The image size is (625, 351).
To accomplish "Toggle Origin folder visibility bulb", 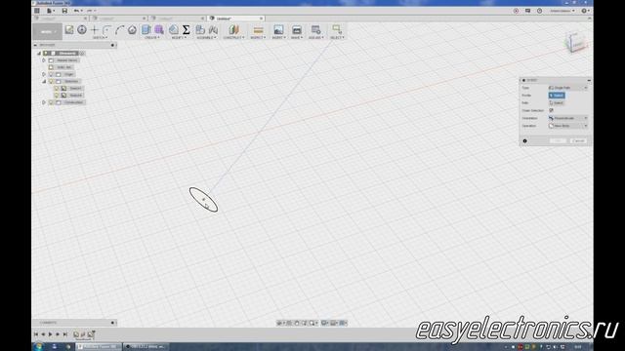I will point(51,74).
